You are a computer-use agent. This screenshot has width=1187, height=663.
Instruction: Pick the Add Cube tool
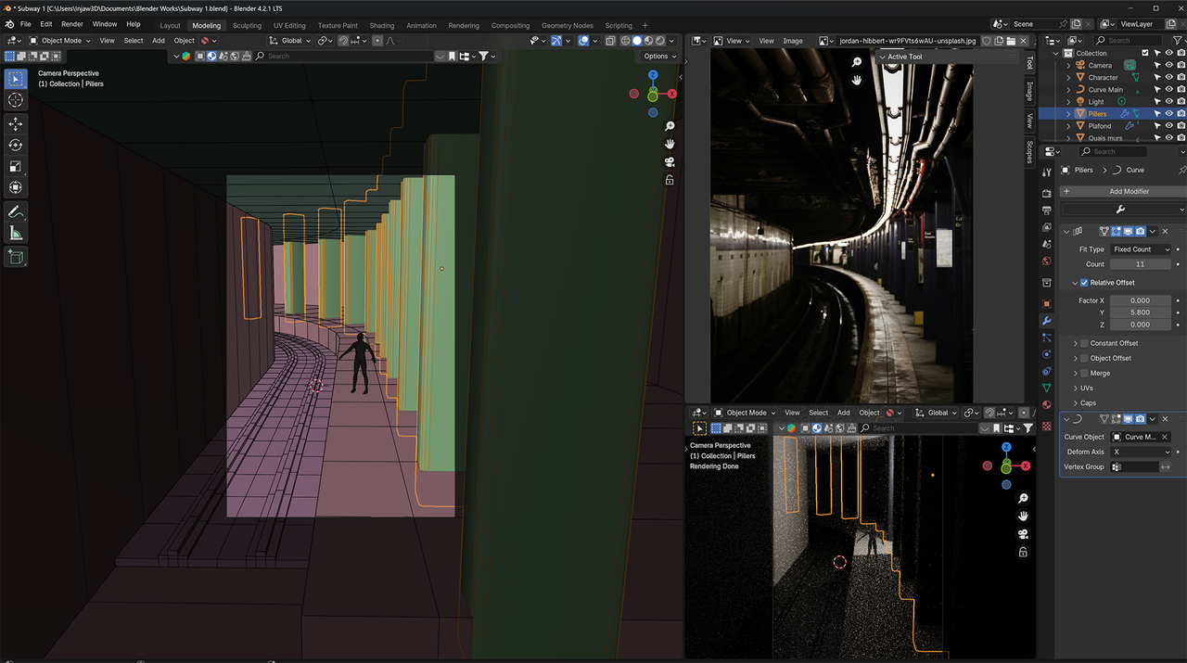[16, 257]
